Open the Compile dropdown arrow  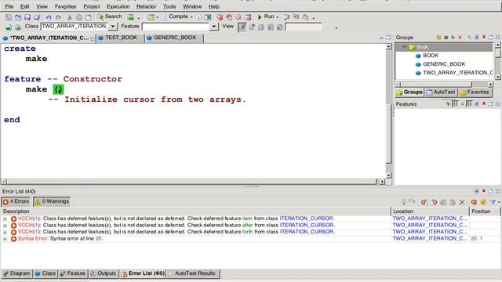[191, 17]
